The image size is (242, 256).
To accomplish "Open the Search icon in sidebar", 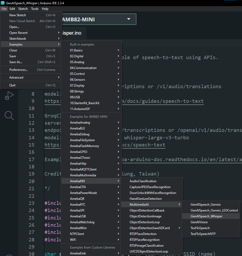I will 9,115.
